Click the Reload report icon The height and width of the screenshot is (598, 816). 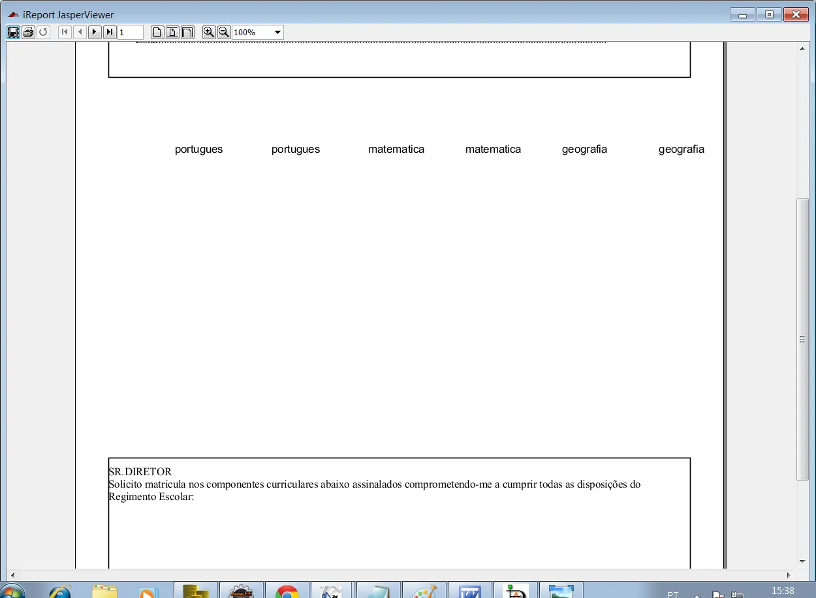pyautogui.click(x=43, y=32)
